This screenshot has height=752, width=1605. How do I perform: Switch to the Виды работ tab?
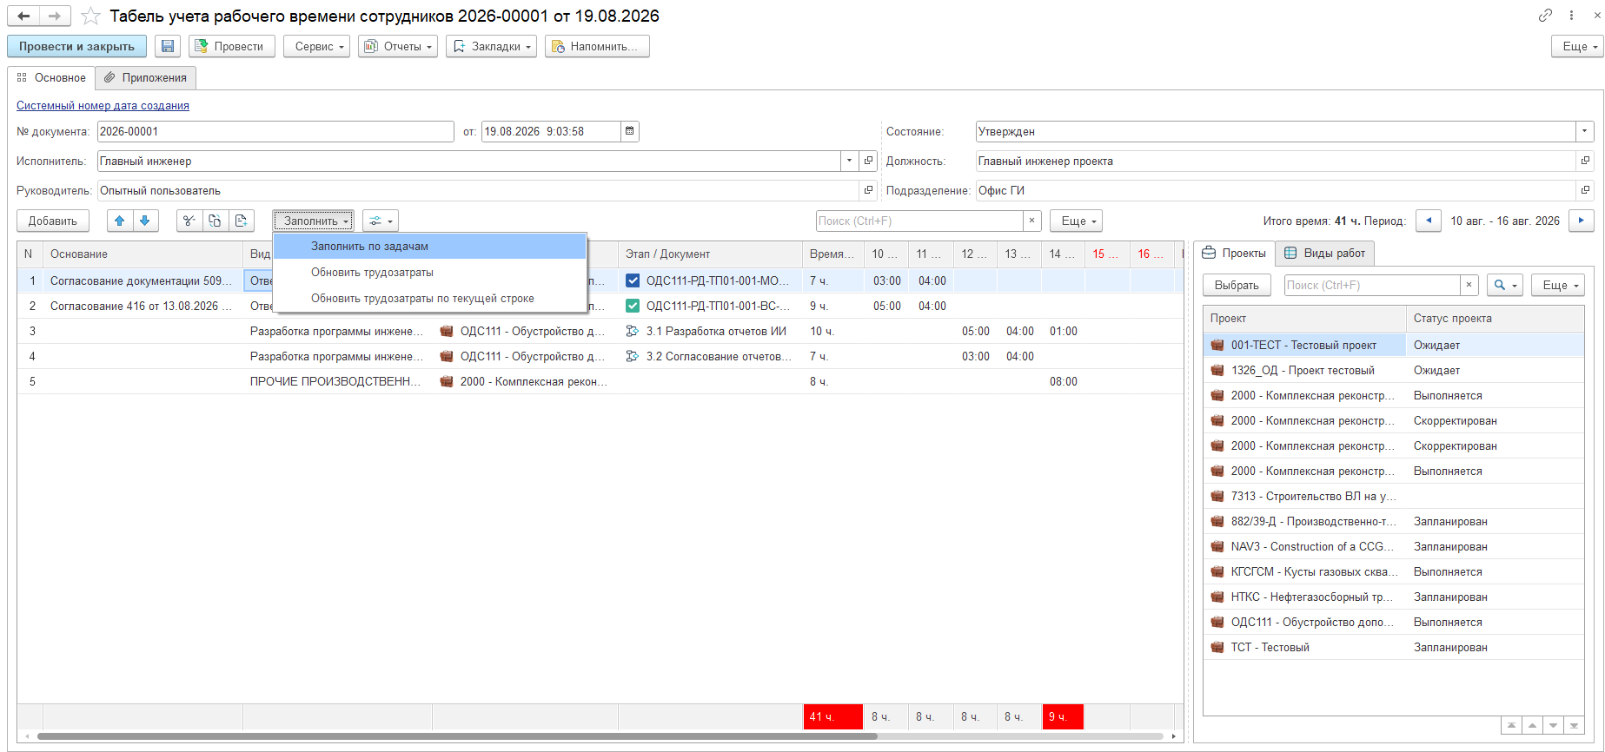point(1325,253)
